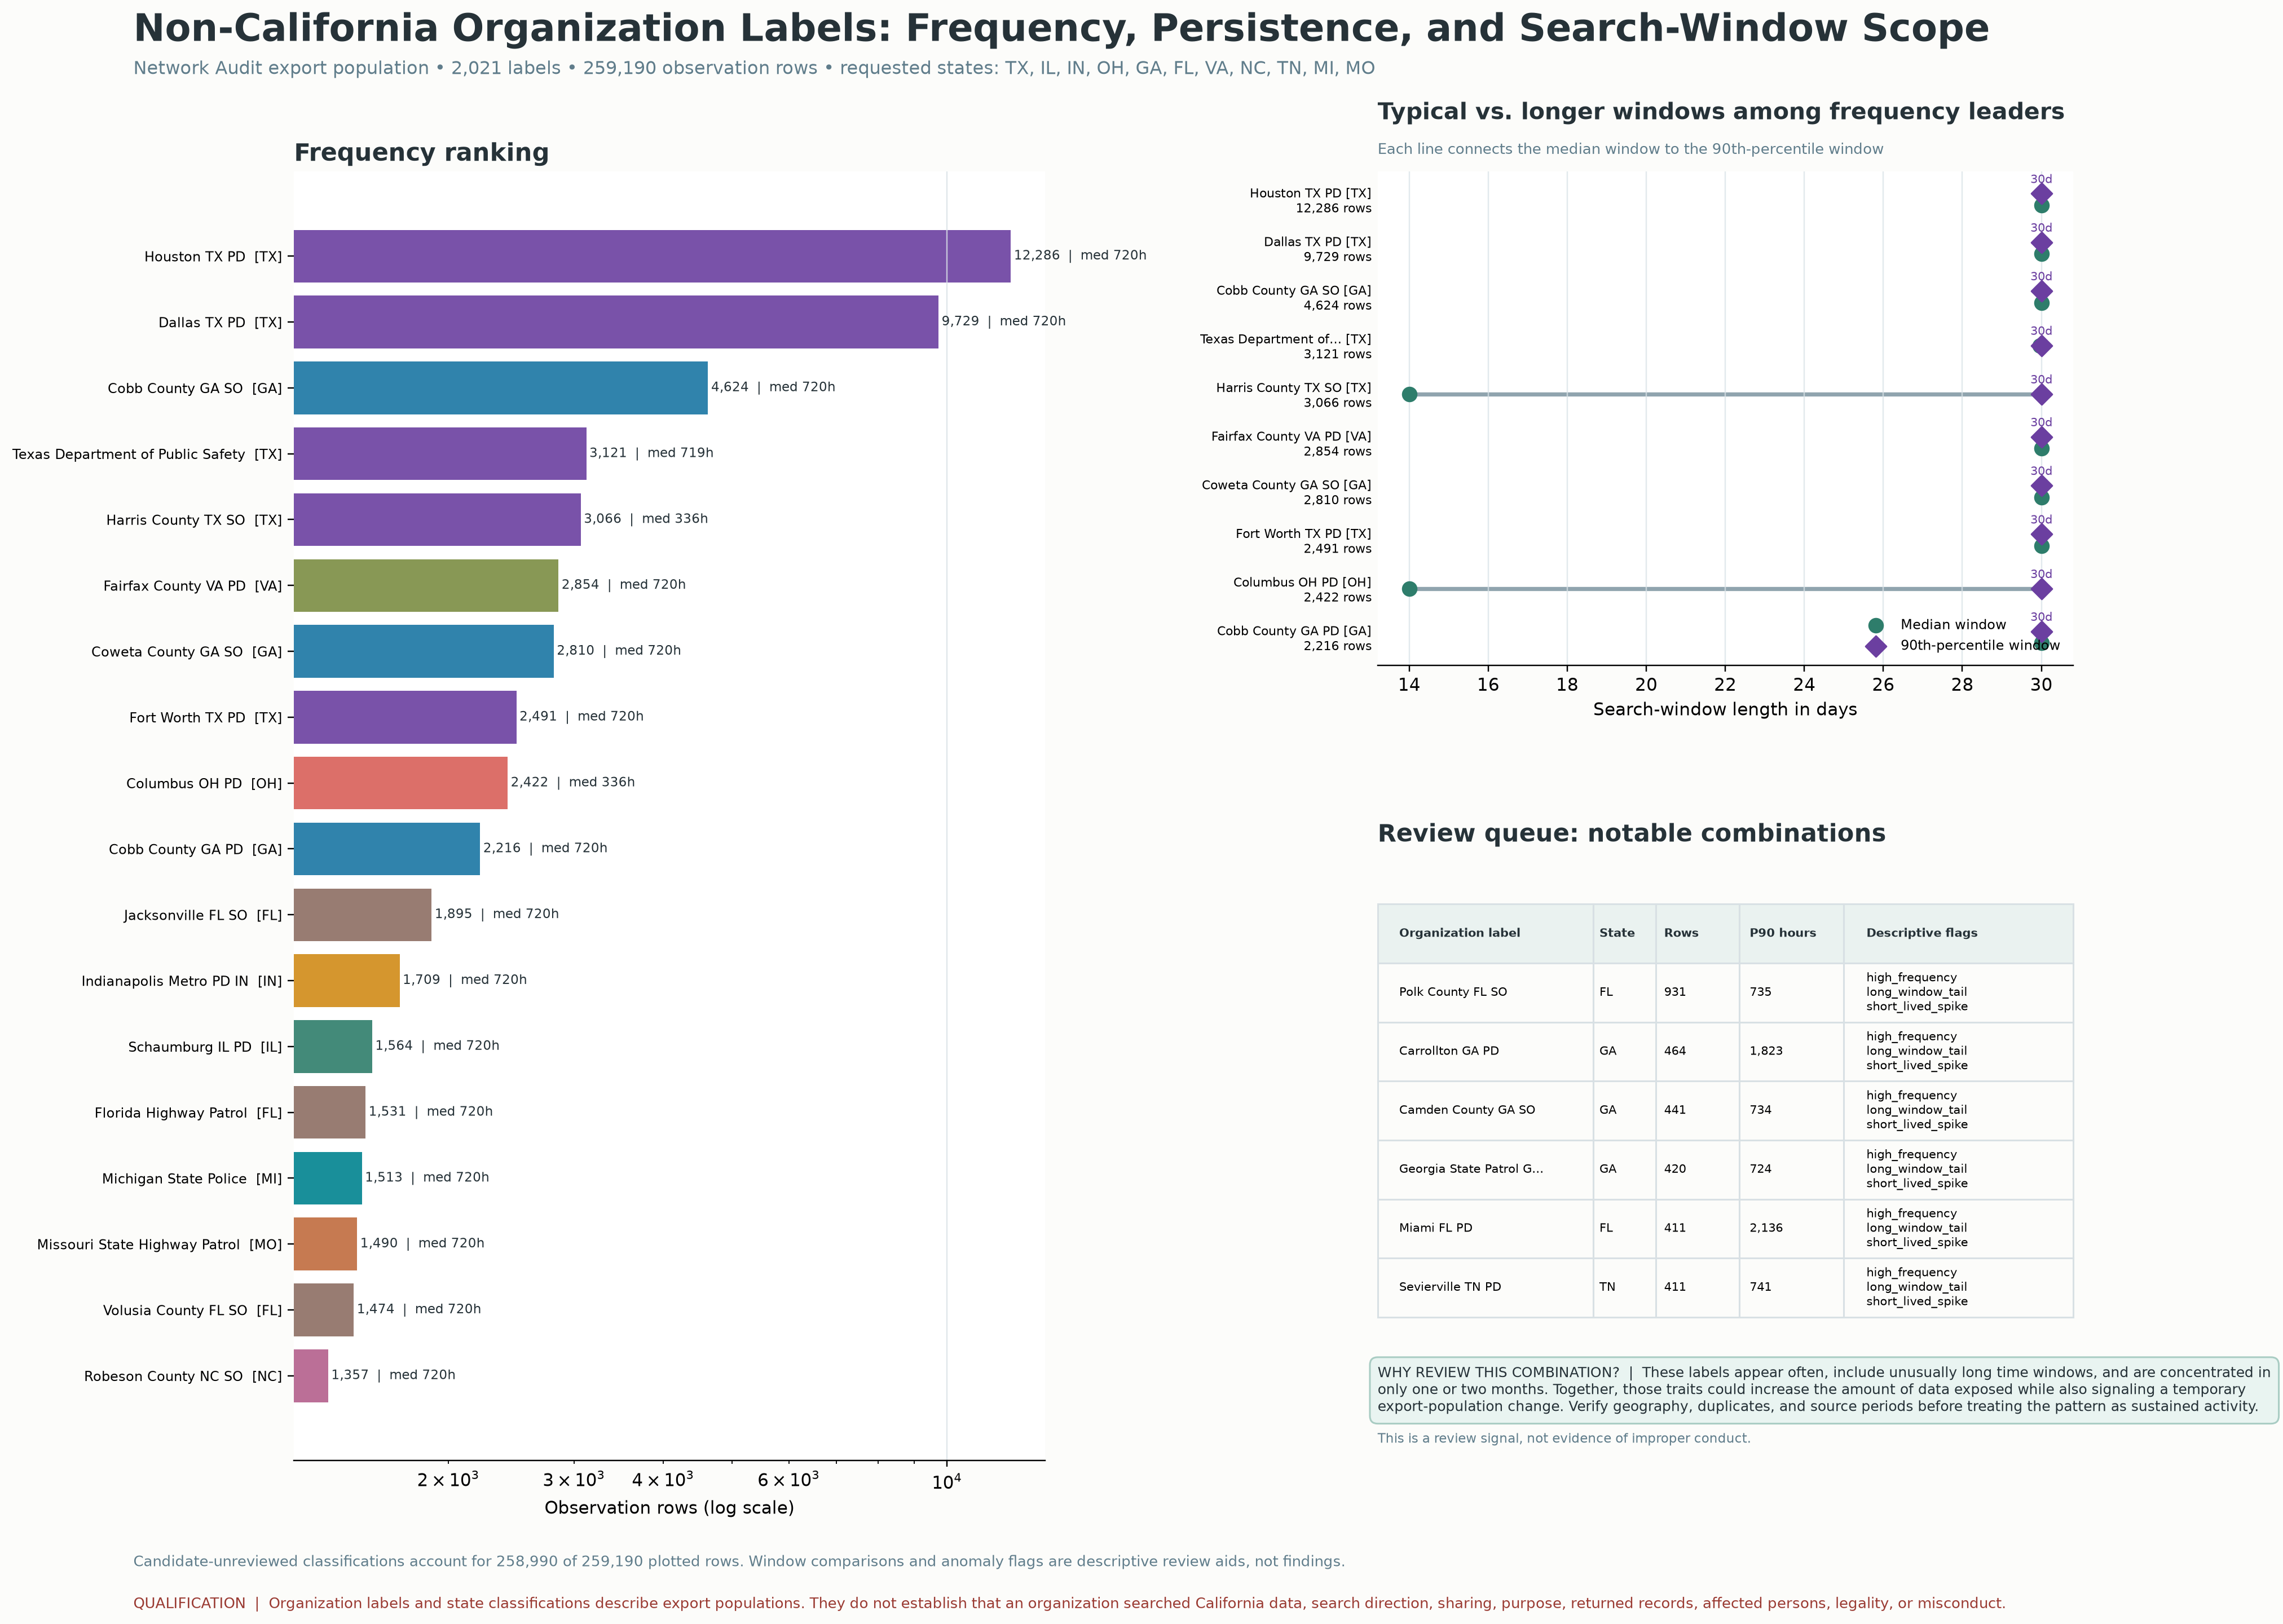Click the Columbus OH PD bar
The image size is (2283, 1624).
coord(401,783)
